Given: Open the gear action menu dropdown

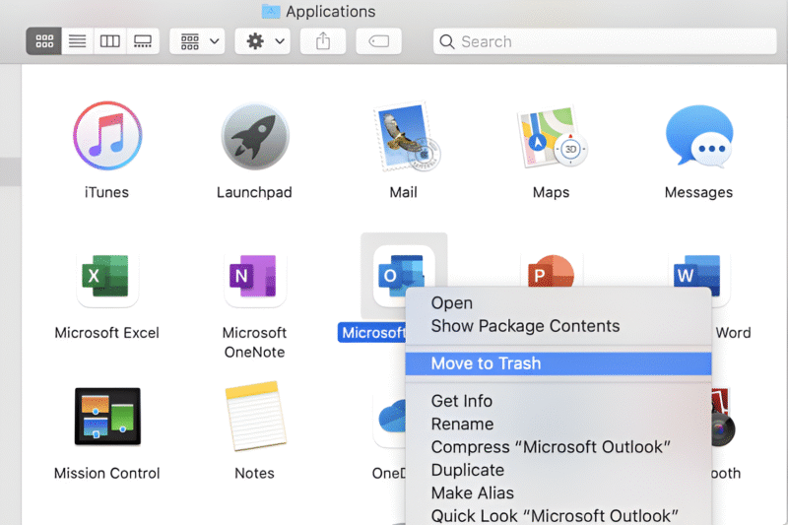Looking at the screenshot, I should [265, 41].
